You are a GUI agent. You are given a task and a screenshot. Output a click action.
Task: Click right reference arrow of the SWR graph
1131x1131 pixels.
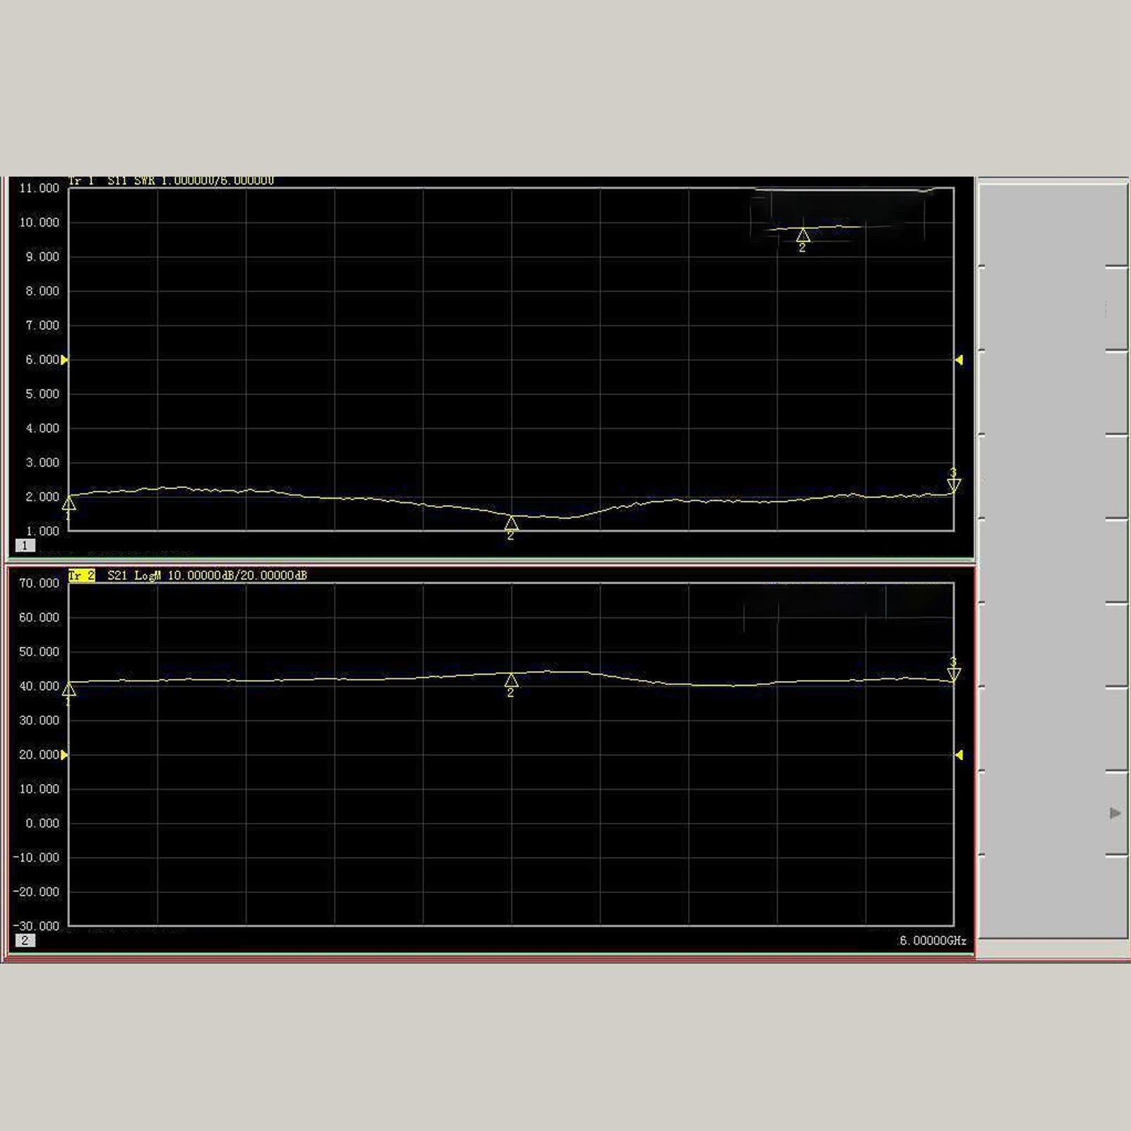pos(959,360)
